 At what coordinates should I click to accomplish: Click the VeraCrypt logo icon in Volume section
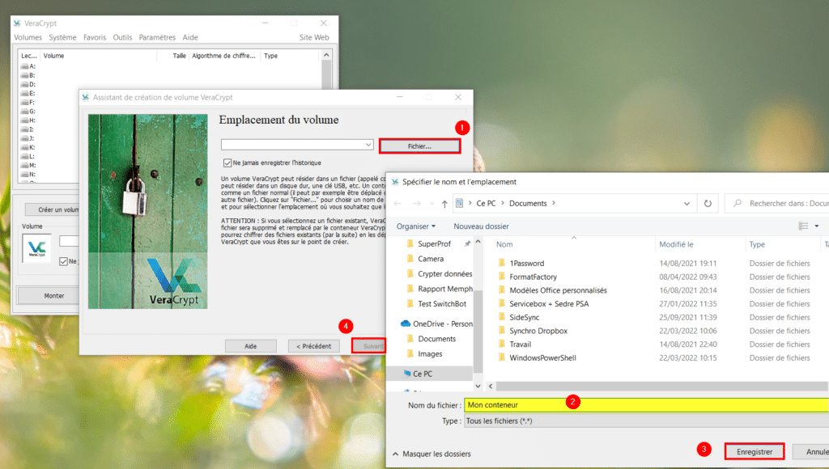point(37,247)
